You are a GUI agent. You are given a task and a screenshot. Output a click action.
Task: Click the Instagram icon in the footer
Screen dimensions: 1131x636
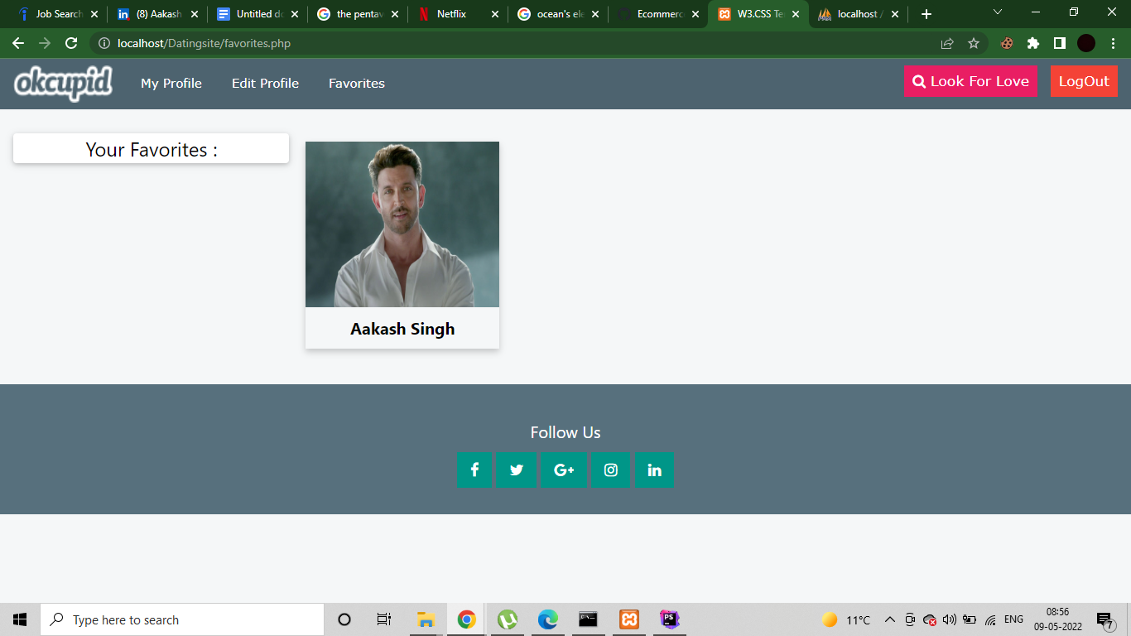(x=610, y=470)
